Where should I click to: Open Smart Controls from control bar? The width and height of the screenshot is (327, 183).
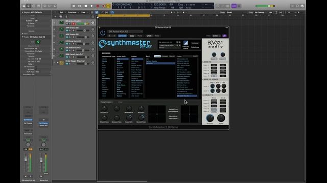pos(45,6)
